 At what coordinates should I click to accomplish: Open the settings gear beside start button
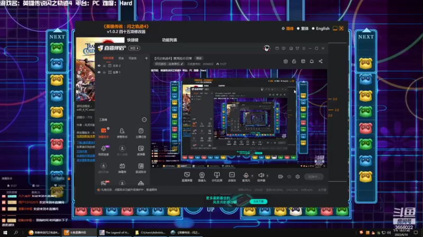[x=298, y=176]
